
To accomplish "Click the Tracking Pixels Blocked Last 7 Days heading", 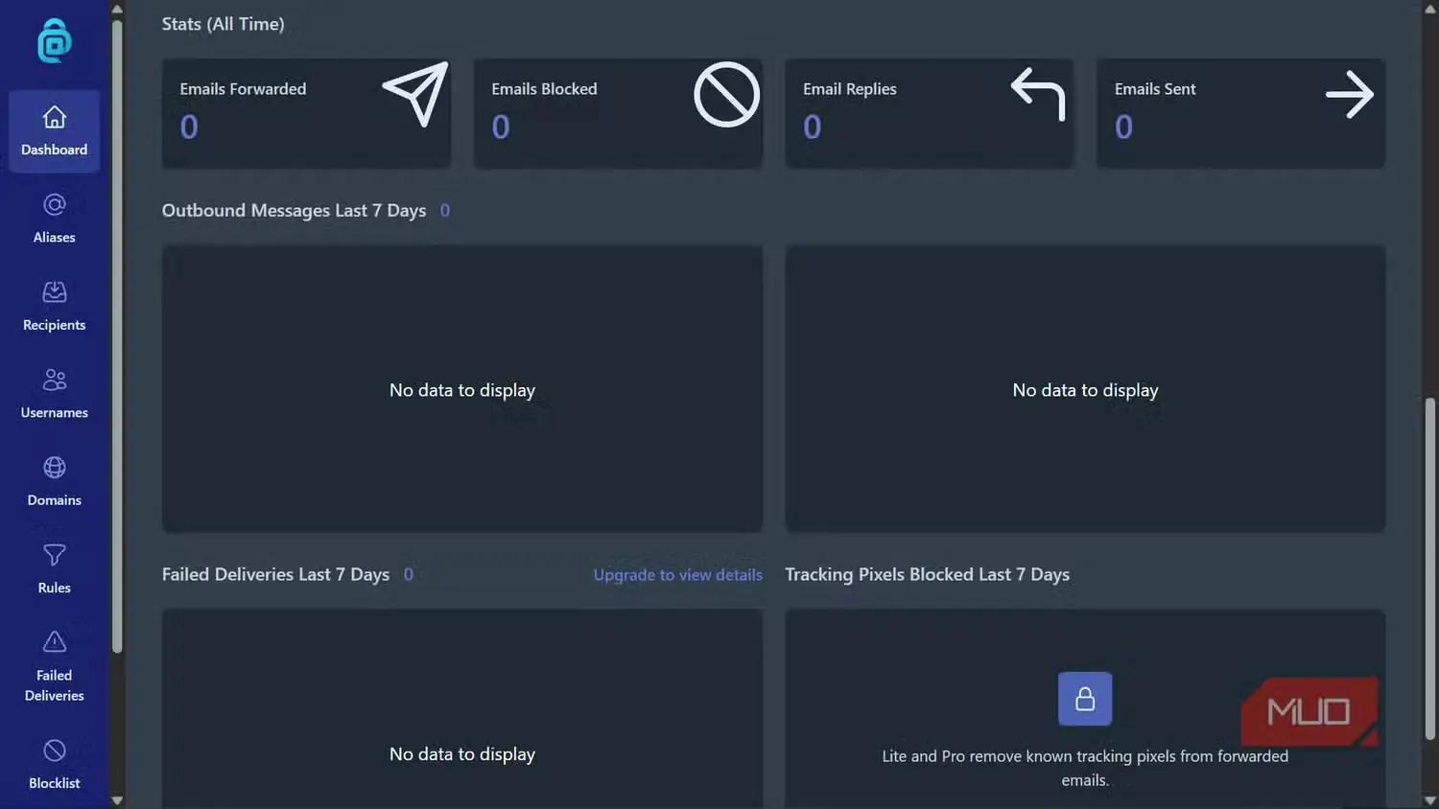I will point(928,575).
